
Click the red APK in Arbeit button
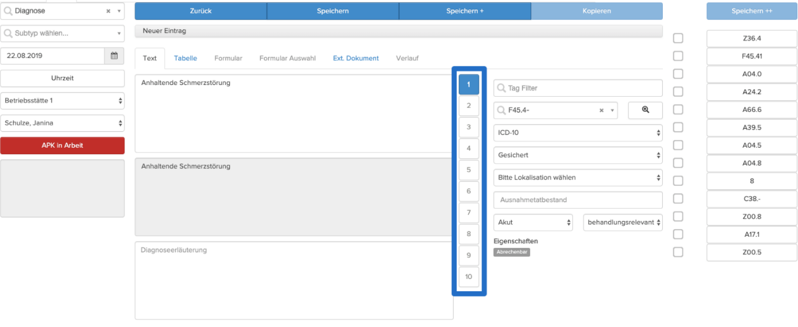coord(62,146)
